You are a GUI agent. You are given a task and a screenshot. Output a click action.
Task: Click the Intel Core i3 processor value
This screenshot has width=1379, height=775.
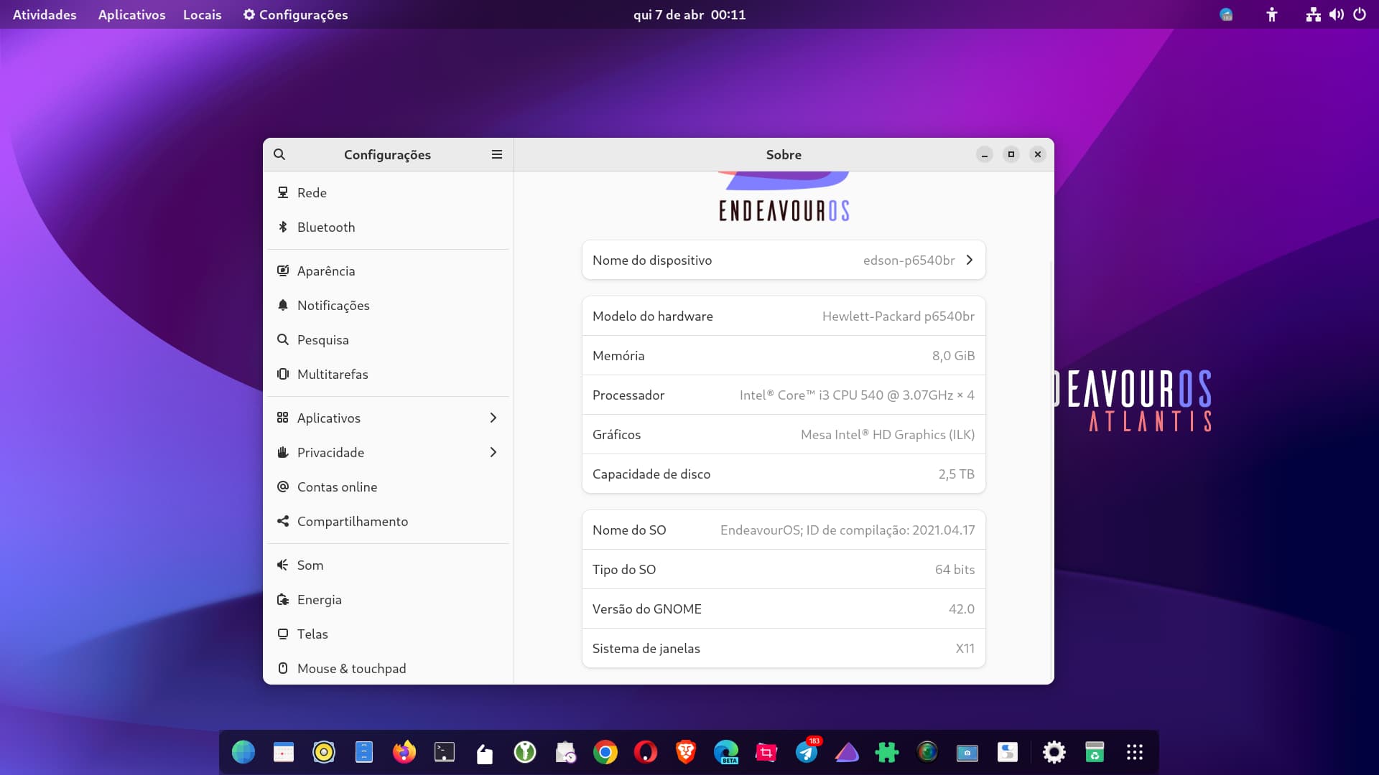point(857,395)
